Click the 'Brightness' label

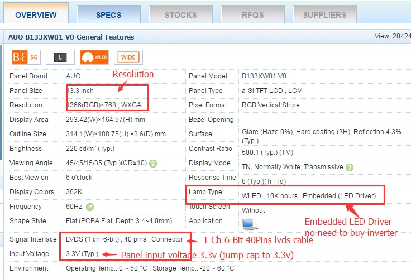coord(26,149)
